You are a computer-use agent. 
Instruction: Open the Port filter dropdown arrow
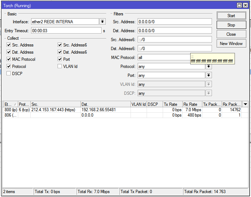(x=208, y=75)
